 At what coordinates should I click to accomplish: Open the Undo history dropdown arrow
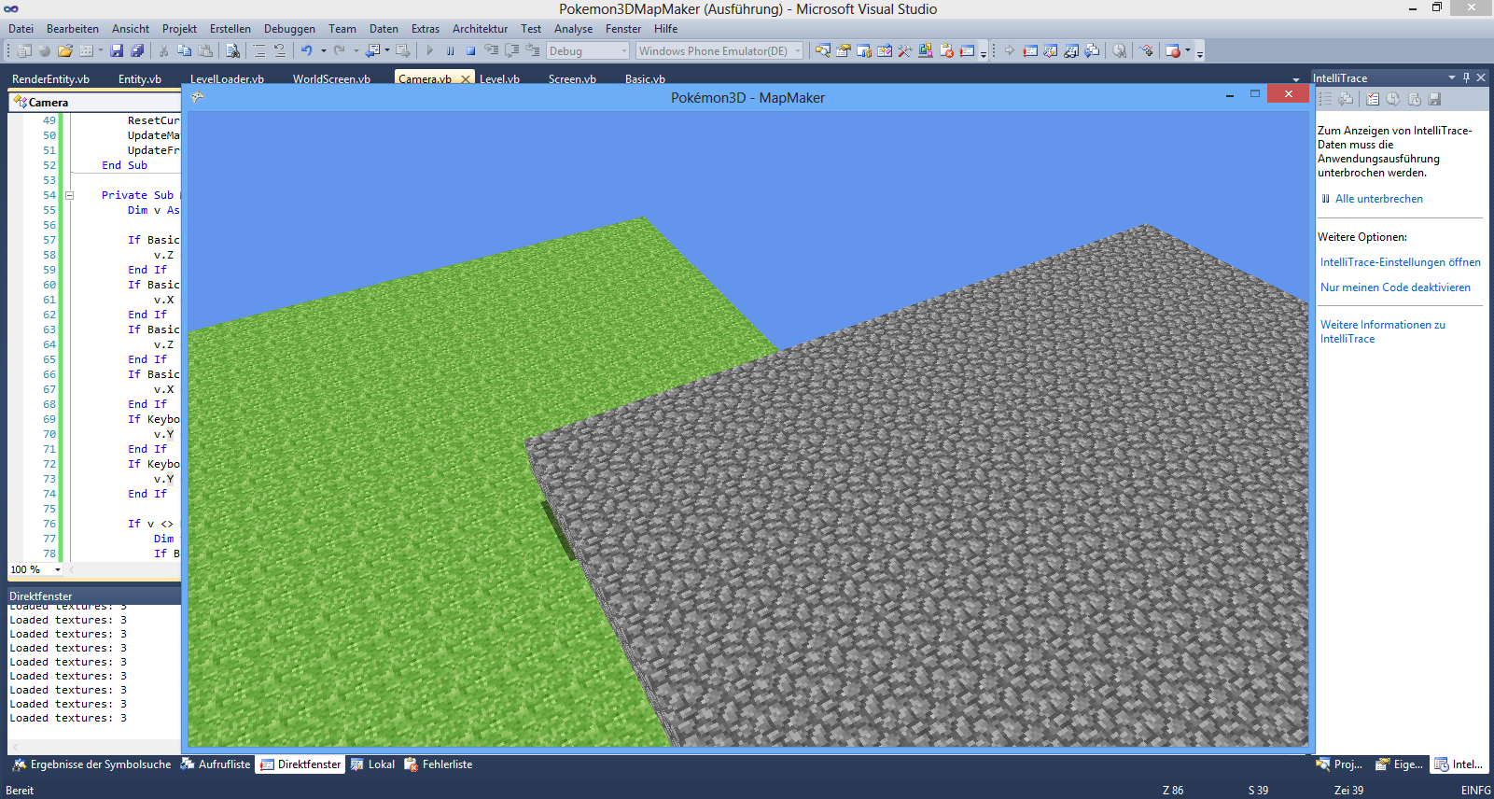click(323, 50)
